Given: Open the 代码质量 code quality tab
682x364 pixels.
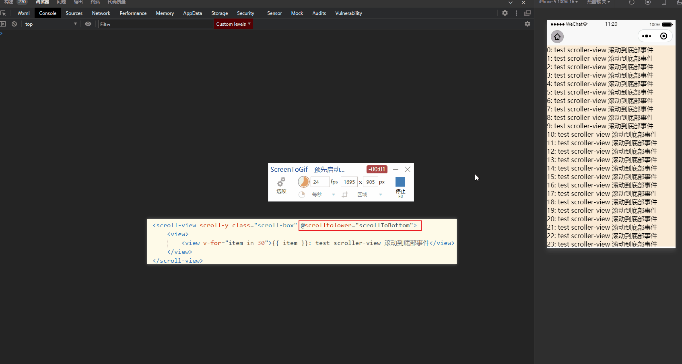Looking at the screenshot, I should pos(117,2).
